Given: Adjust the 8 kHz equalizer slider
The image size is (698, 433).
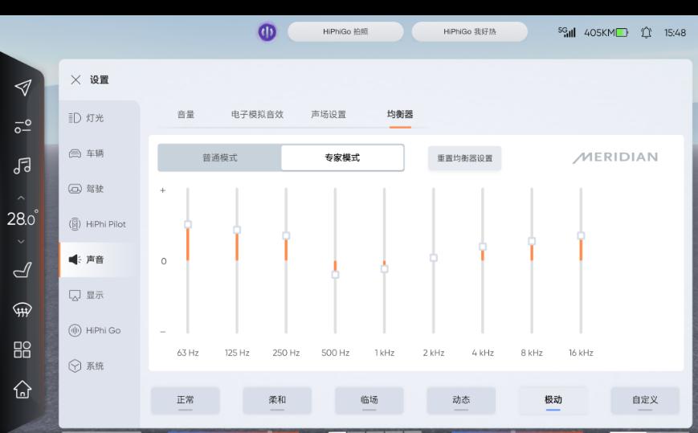Looking at the screenshot, I should click(532, 241).
